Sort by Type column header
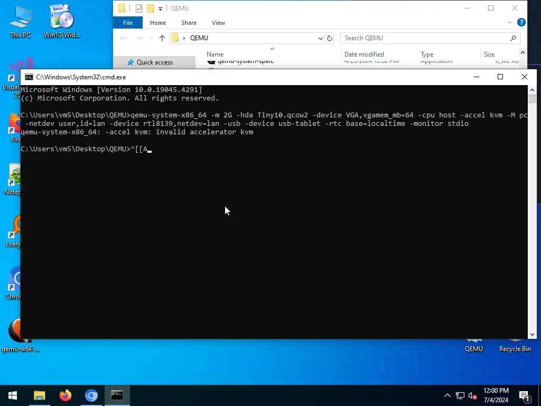Image resolution: width=541 pixels, height=406 pixels. coord(427,54)
